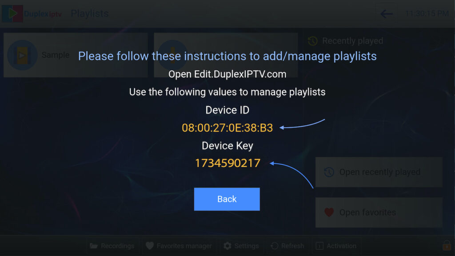Click the Favorites manager heart icon
This screenshot has width=455, height=256.
pyautogui.click(x=150, y=246)
